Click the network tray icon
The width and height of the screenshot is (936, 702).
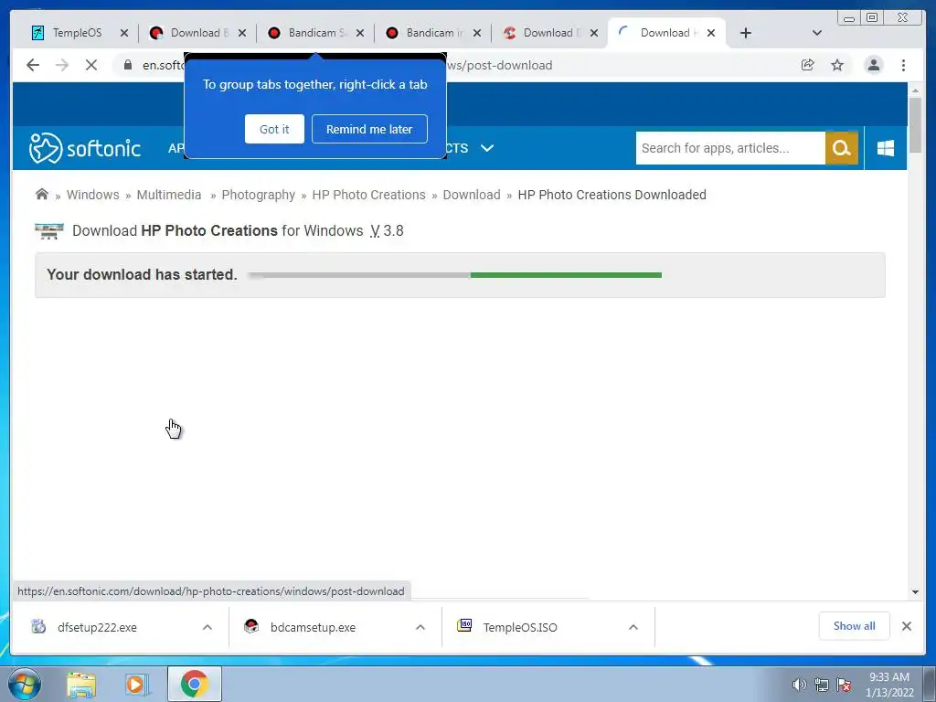pyautogui.click(x=822, y=685)
